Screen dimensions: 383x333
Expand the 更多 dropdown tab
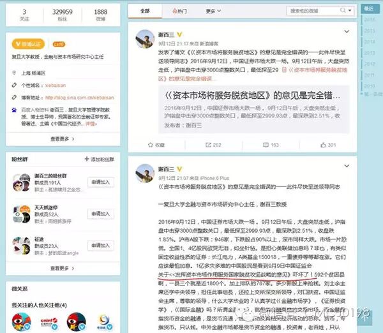tap(213, 11)
